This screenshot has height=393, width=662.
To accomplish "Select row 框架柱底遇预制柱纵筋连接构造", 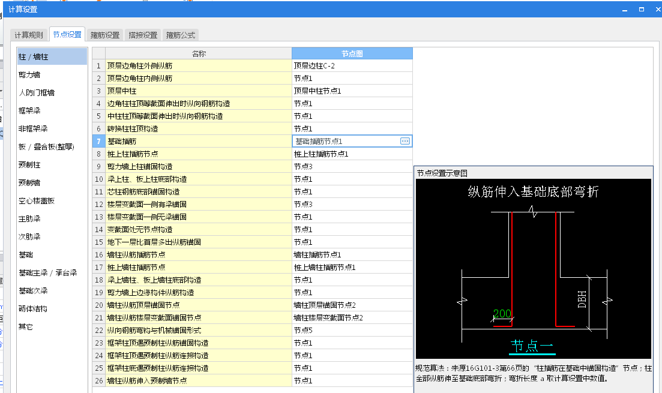I will click(199, 368).
